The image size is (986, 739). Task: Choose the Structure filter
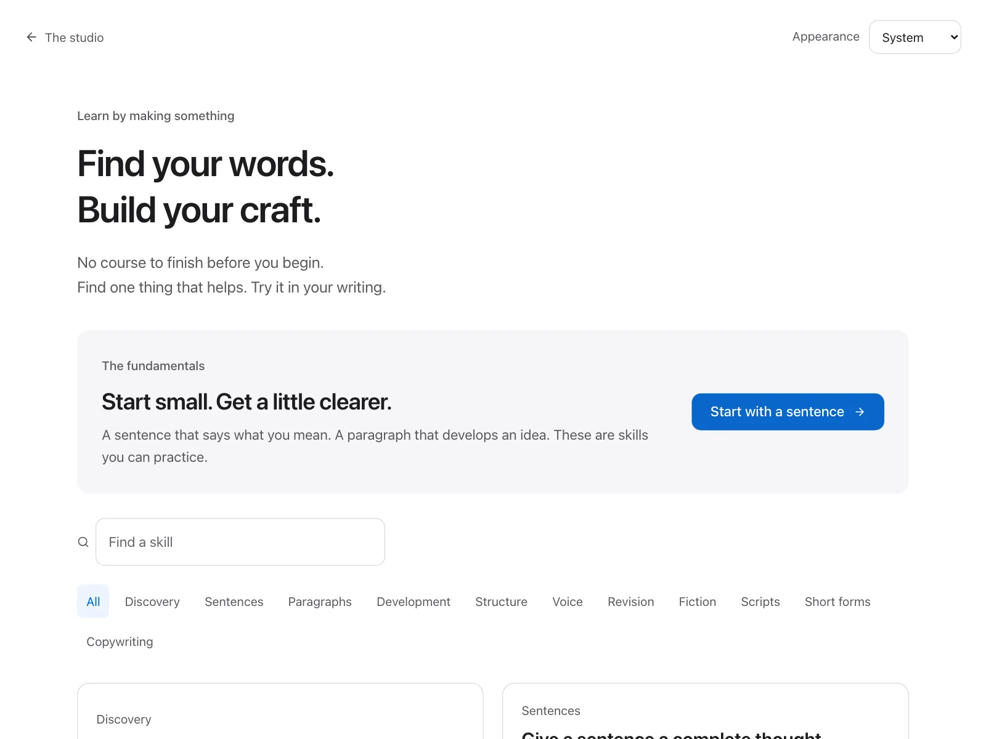501,602
